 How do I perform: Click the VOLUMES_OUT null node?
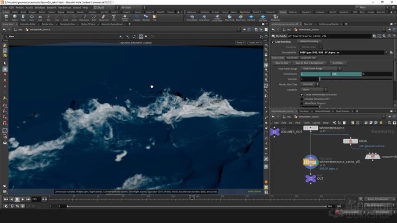click(275, 132)
